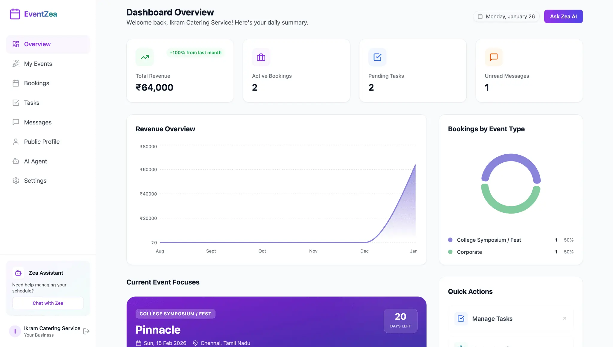Click the Monday, January 26 date pill
The height and width of the screenshot is (347, 613).
click(506, 16)
